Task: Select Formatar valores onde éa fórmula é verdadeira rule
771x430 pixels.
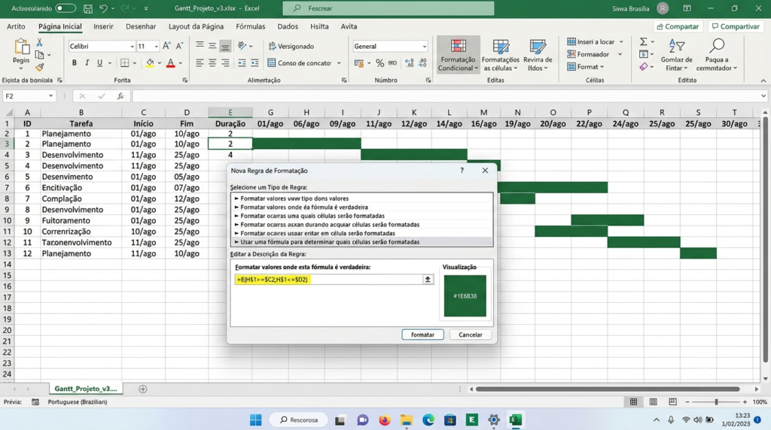Action: coord(361,207)
